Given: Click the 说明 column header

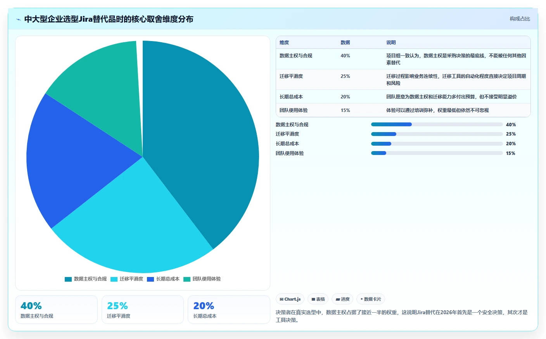Looking at the screenshot, I should [x=391, y=43].
